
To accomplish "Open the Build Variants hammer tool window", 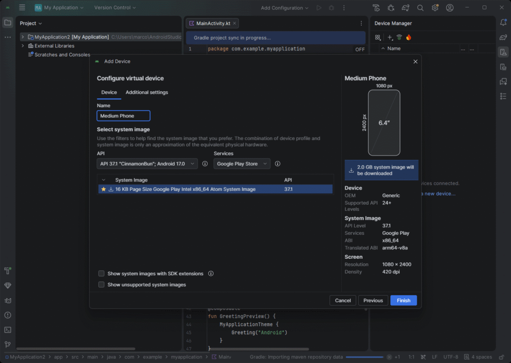I will tap(7, 271).
